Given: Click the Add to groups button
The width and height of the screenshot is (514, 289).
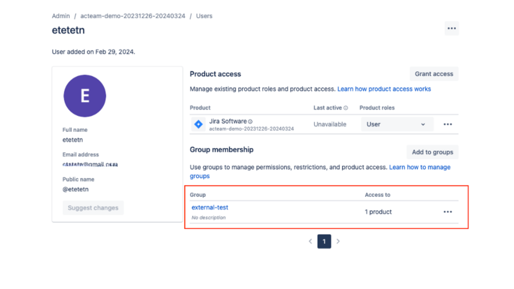Looking at the screenshot, I should 432,152.
